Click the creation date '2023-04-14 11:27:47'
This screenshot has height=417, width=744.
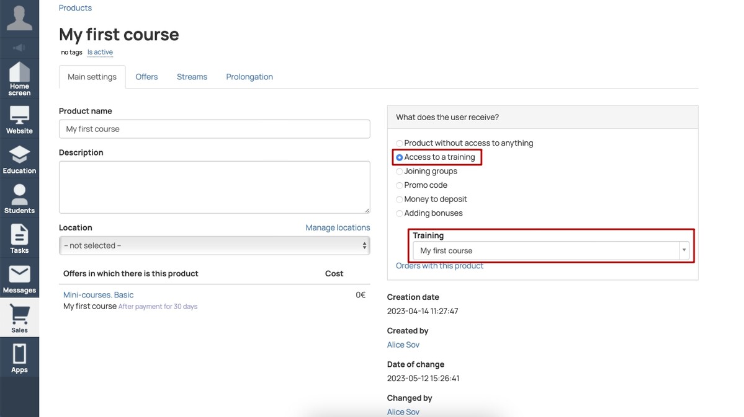[x=423, y=311]
